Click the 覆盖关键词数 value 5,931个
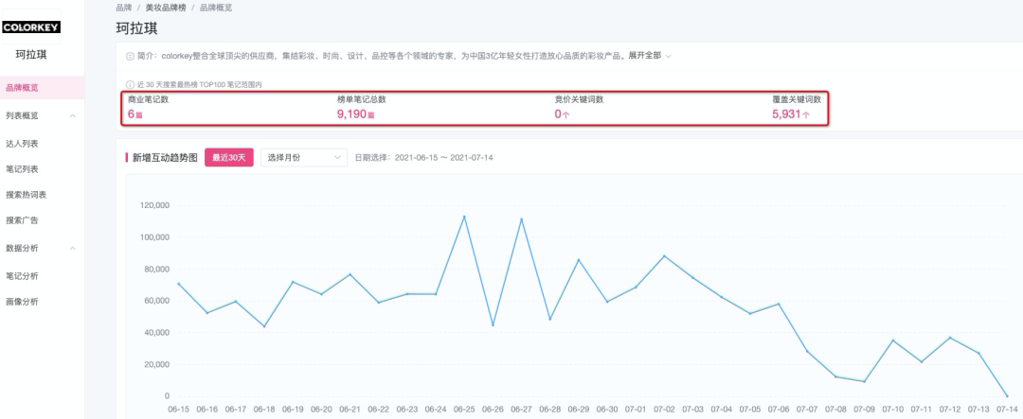This screenshot has width=1023, height=419. pos(791,114)
